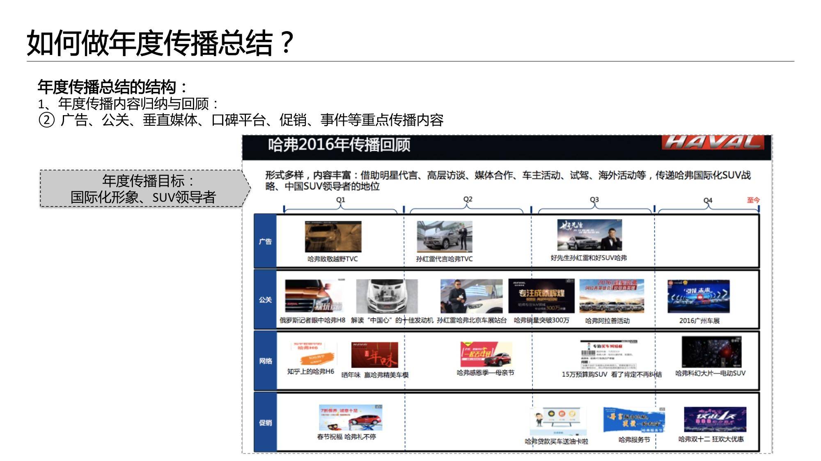The image size is (821, 461).
Task: Open the 哈弗服务节 thumbnail
Action: point(634,420)
